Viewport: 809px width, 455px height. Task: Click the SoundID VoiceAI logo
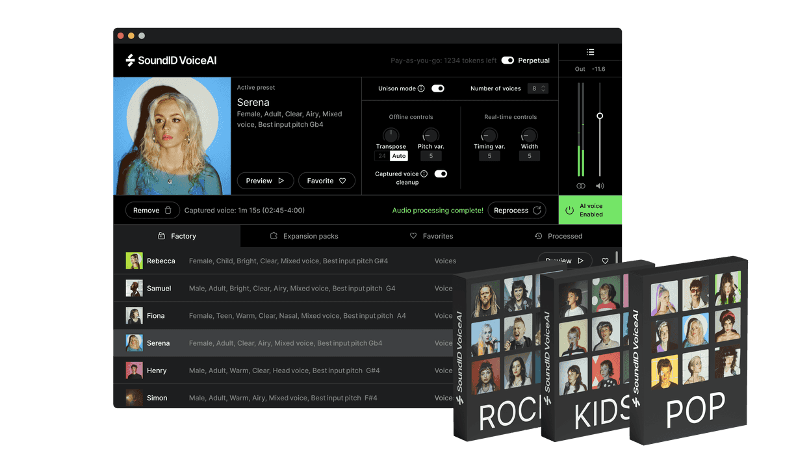pyautogui.click(x=171, y=60)
